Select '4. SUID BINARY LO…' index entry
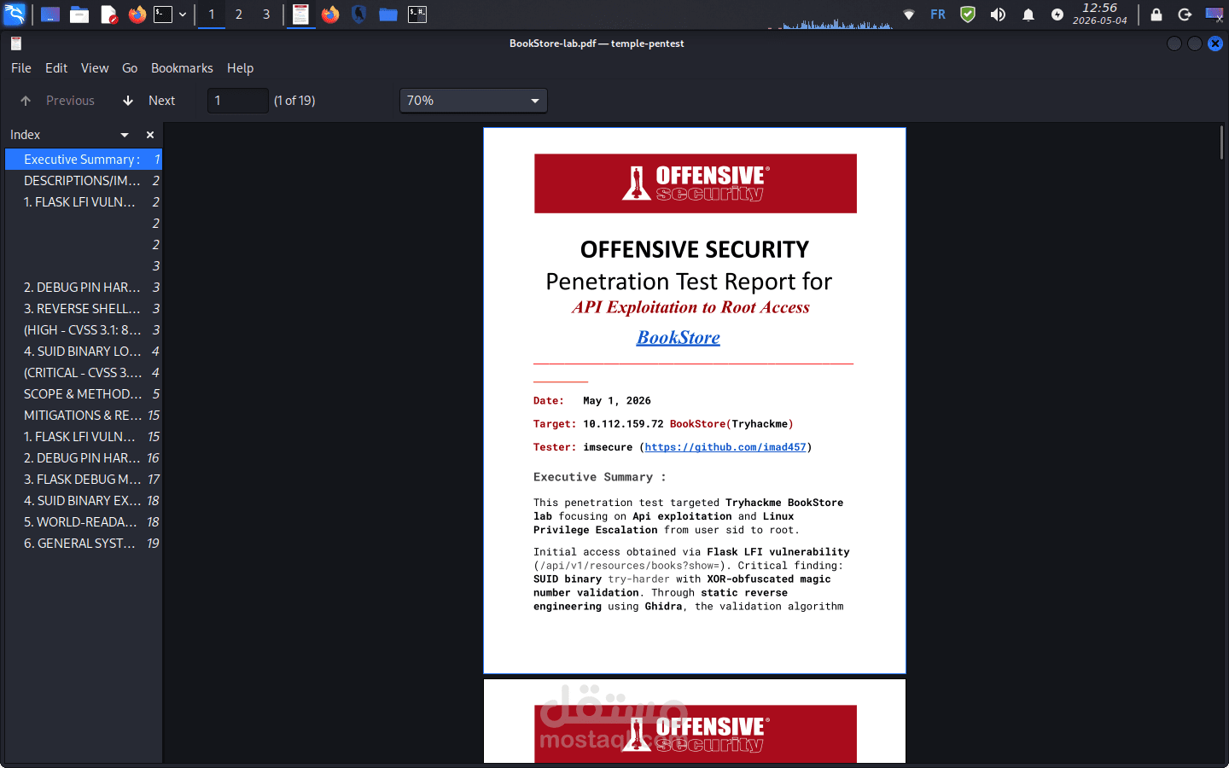 coord(84,352)
